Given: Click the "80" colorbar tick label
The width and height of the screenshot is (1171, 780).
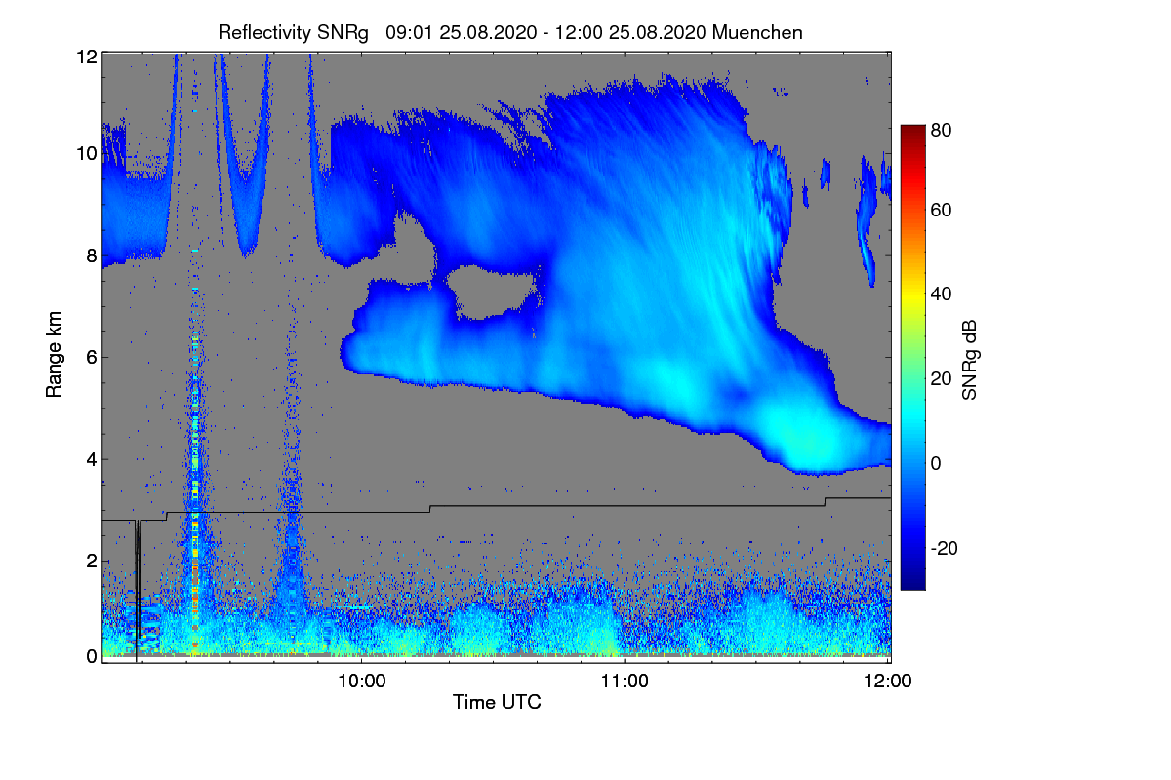Looking at the screenshot, I should click(942, 128).
